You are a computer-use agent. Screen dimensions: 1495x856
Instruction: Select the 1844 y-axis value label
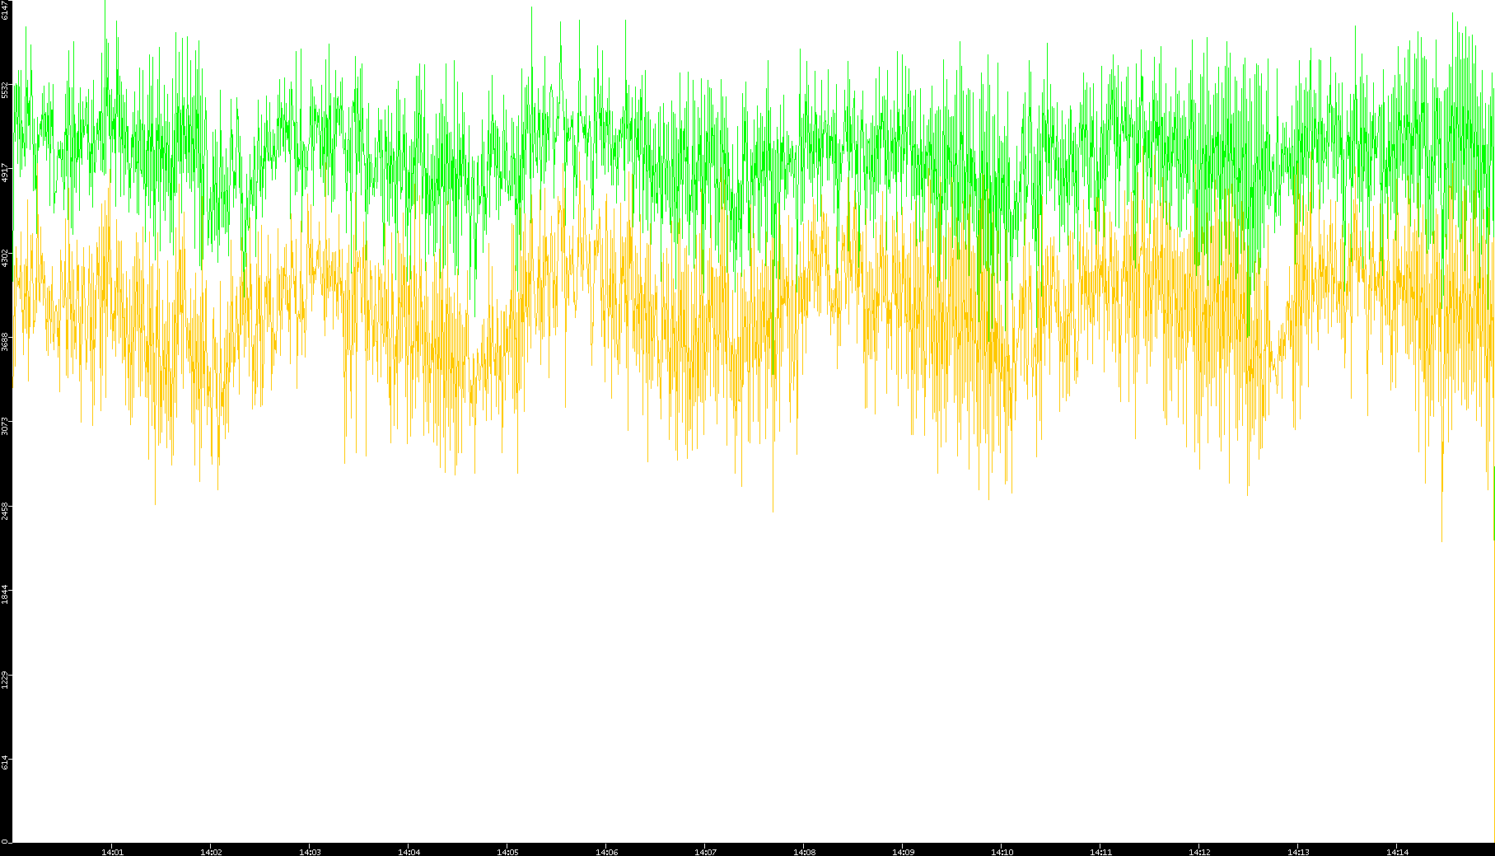pyautogui.click(x=5, y=595)
